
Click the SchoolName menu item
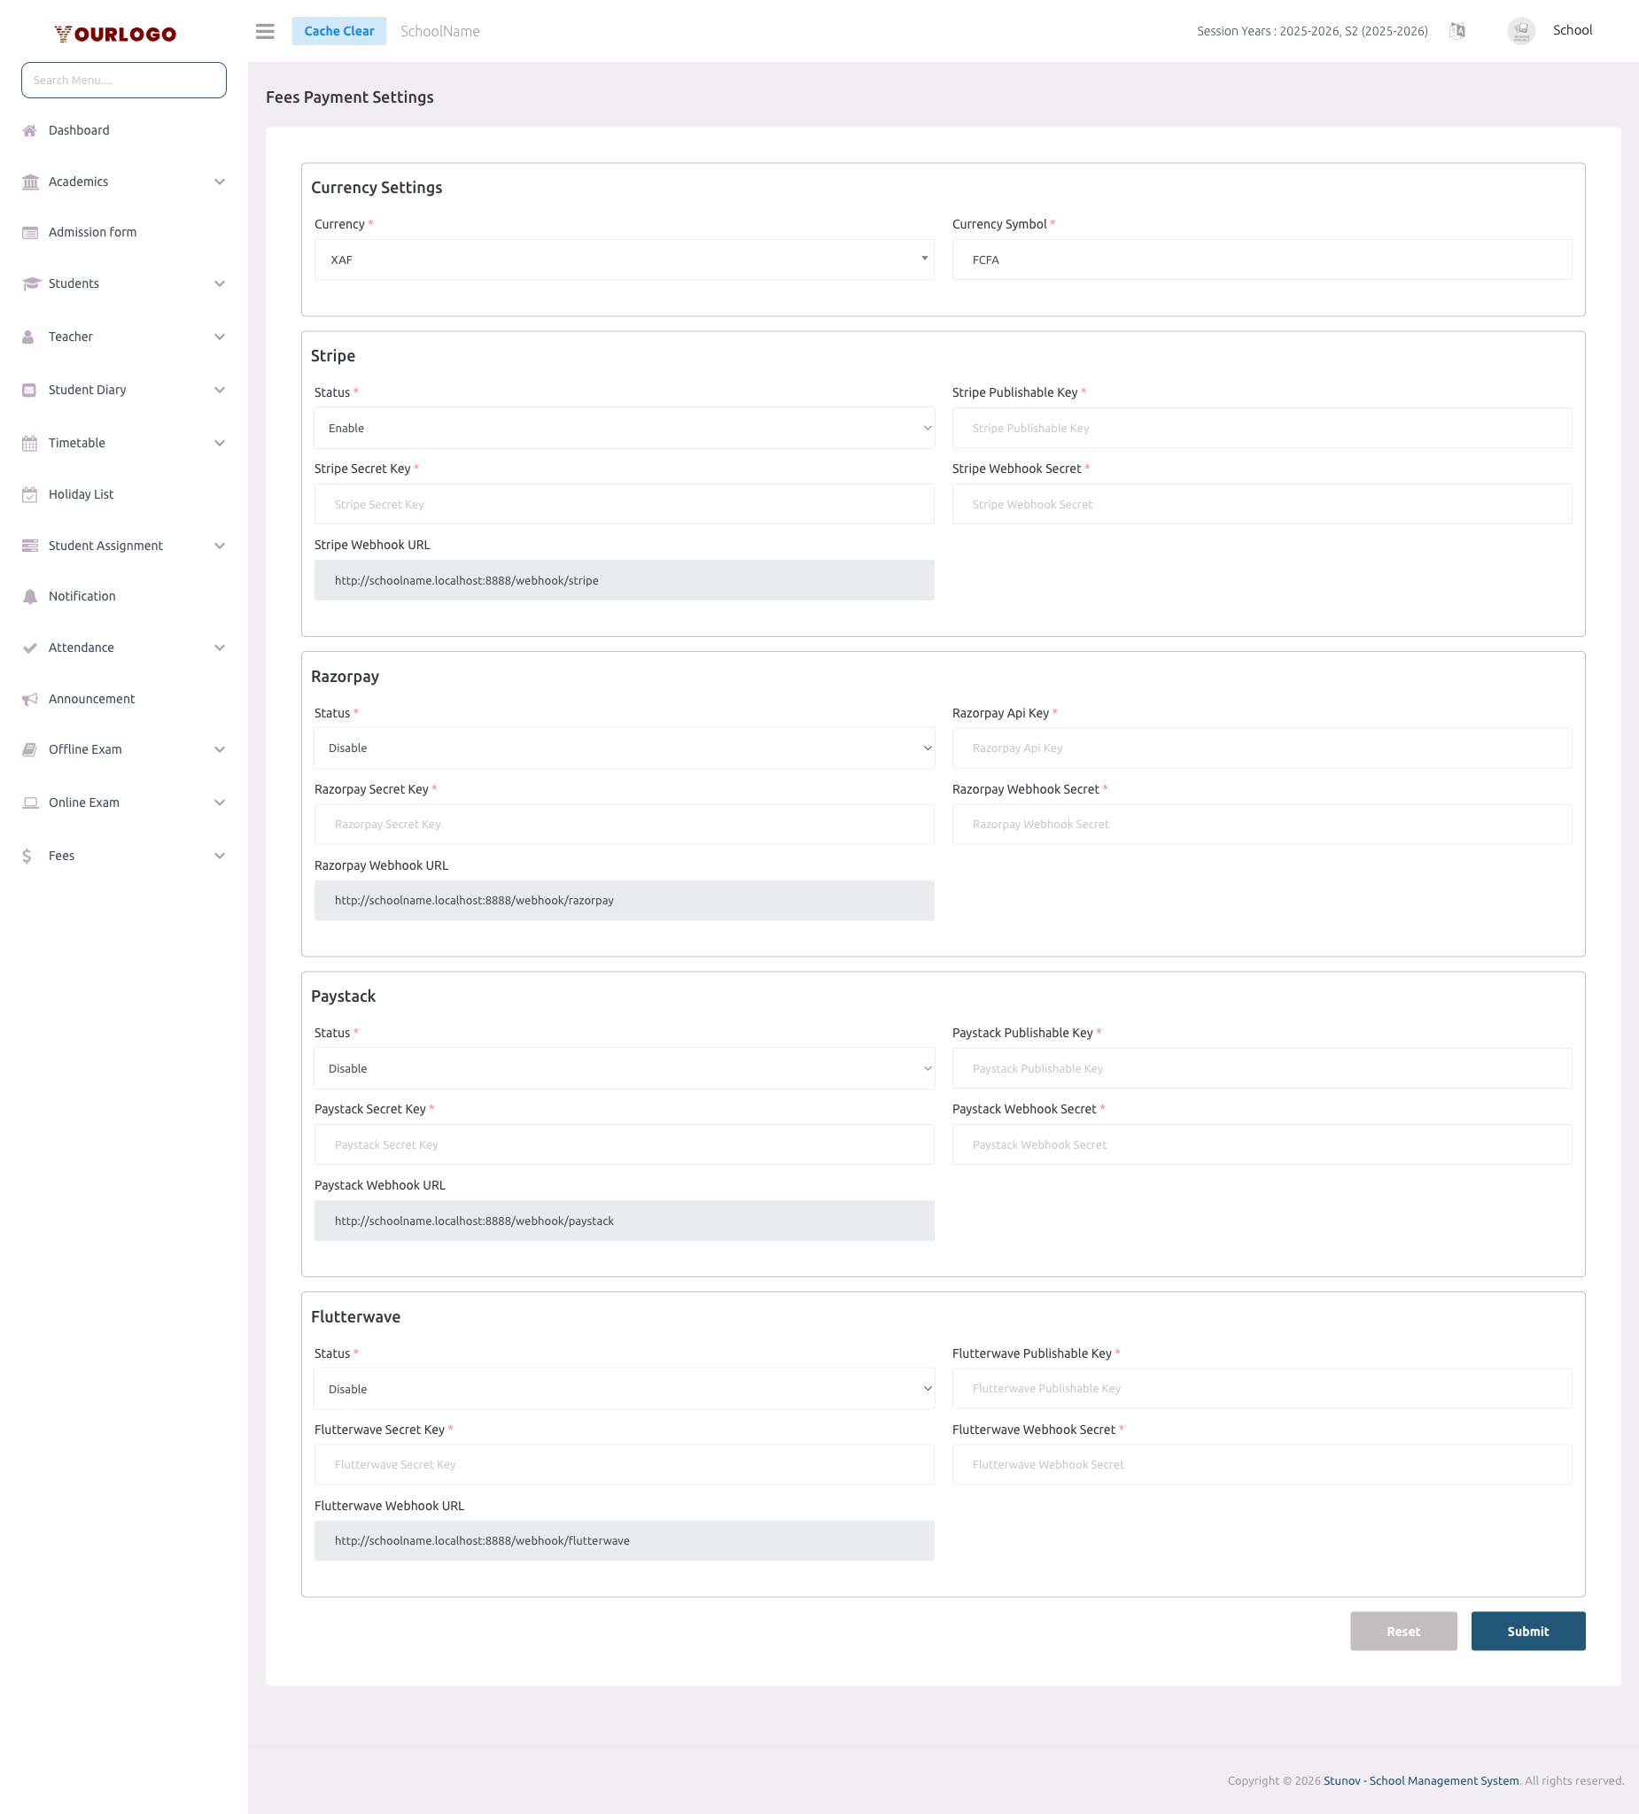tap(439, 31)
